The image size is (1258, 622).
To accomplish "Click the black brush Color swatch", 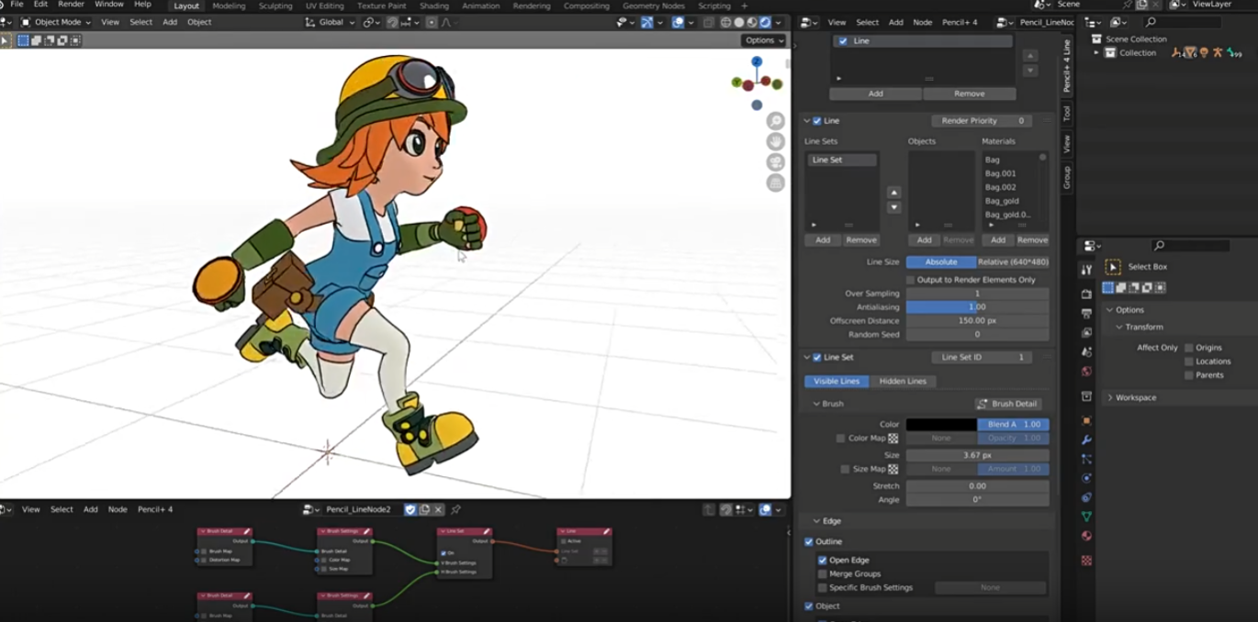I will pyautogui.click(x=941, y=425).
